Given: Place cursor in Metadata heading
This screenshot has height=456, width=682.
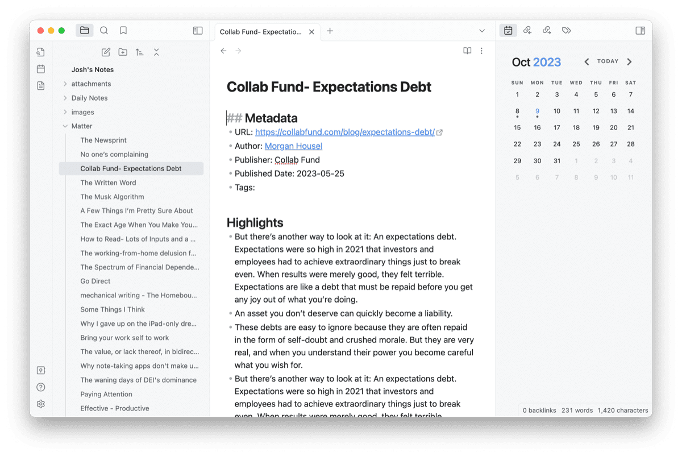Looking at the screenshot, I should 271,118.
